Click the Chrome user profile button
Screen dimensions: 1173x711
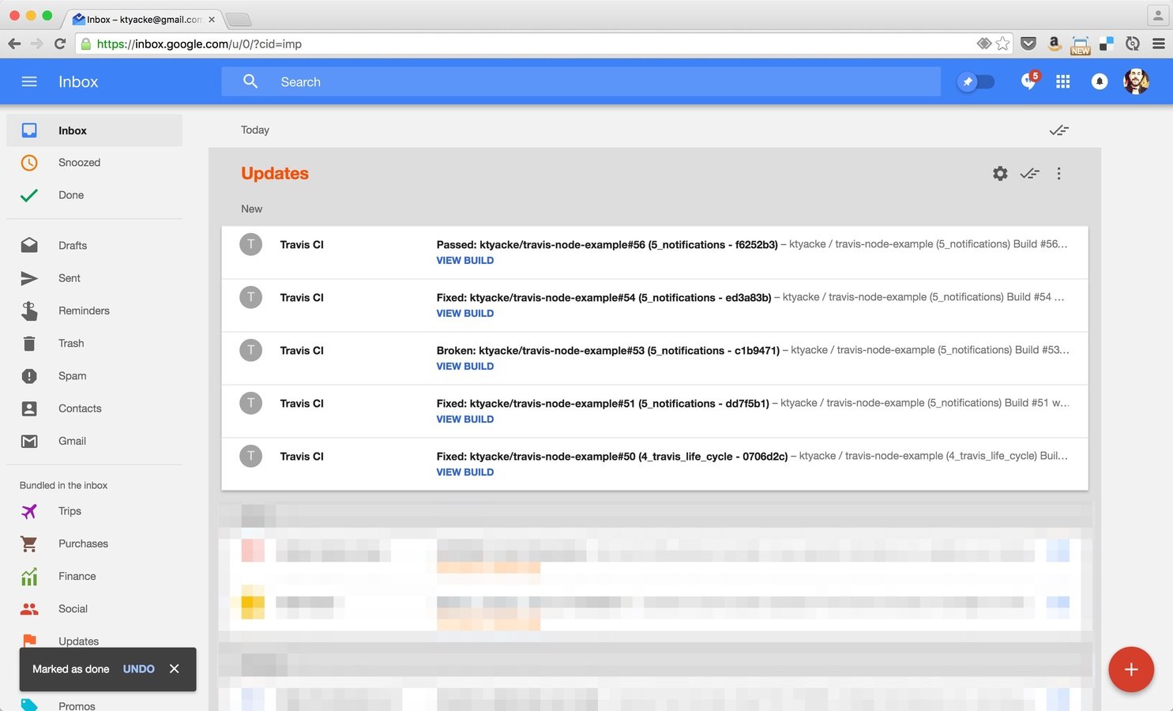(1158, 15)
